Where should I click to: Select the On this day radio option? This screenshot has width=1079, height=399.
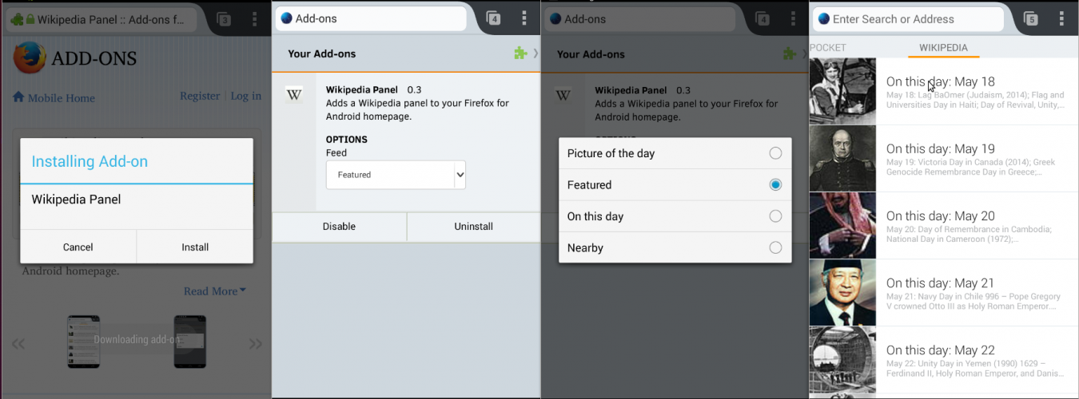pyautogui.click(x=775, y=216)
